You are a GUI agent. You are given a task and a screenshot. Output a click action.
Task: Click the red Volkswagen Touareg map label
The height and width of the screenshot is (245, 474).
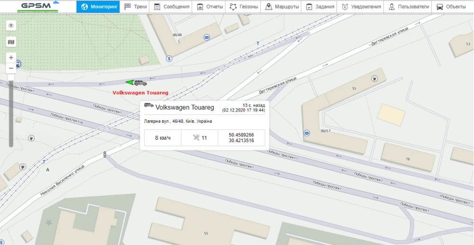pos(140,93)
